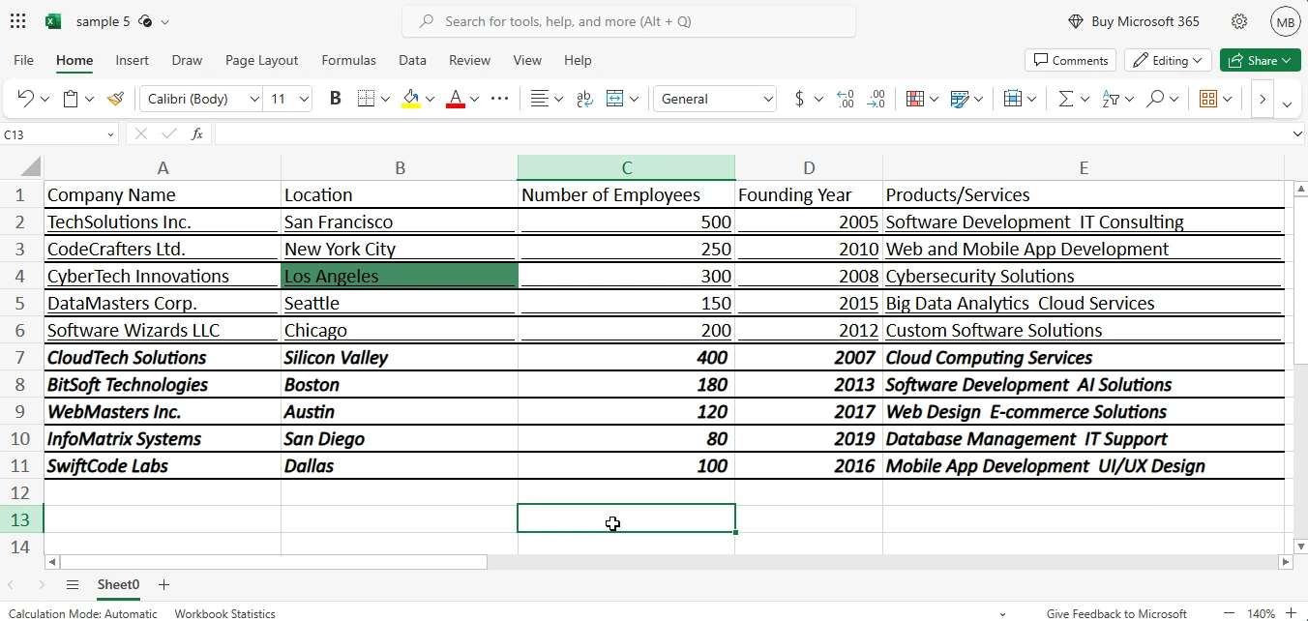Click the Increase Decimal icon

845,99
